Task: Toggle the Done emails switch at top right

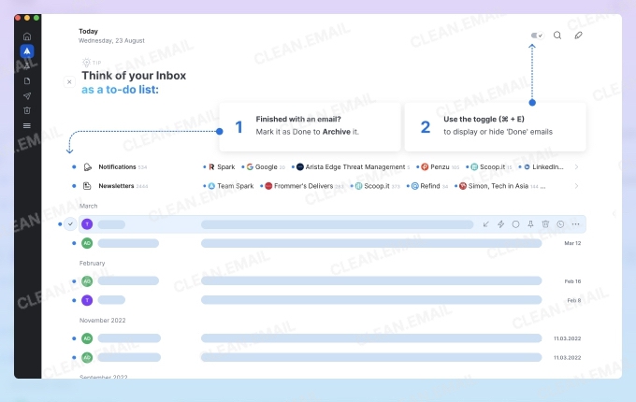Action: (537, 36)
